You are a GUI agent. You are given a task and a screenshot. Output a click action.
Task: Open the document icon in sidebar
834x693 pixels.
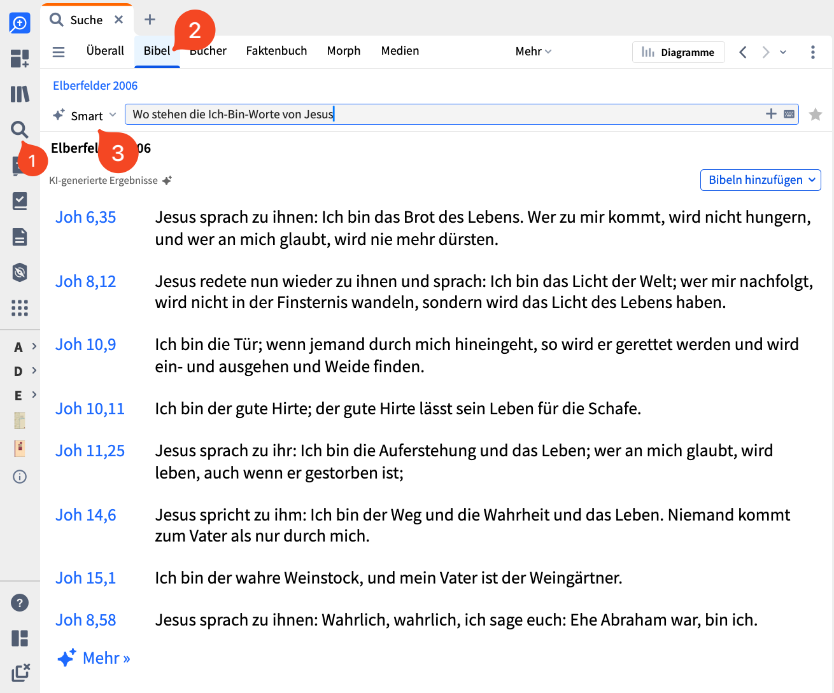(20, 237)
